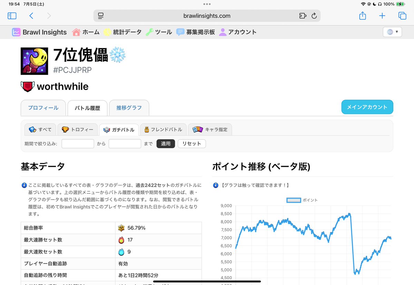The image size is (414, 285).
Task: Open a new tab with plus icon
Action: 382,16
